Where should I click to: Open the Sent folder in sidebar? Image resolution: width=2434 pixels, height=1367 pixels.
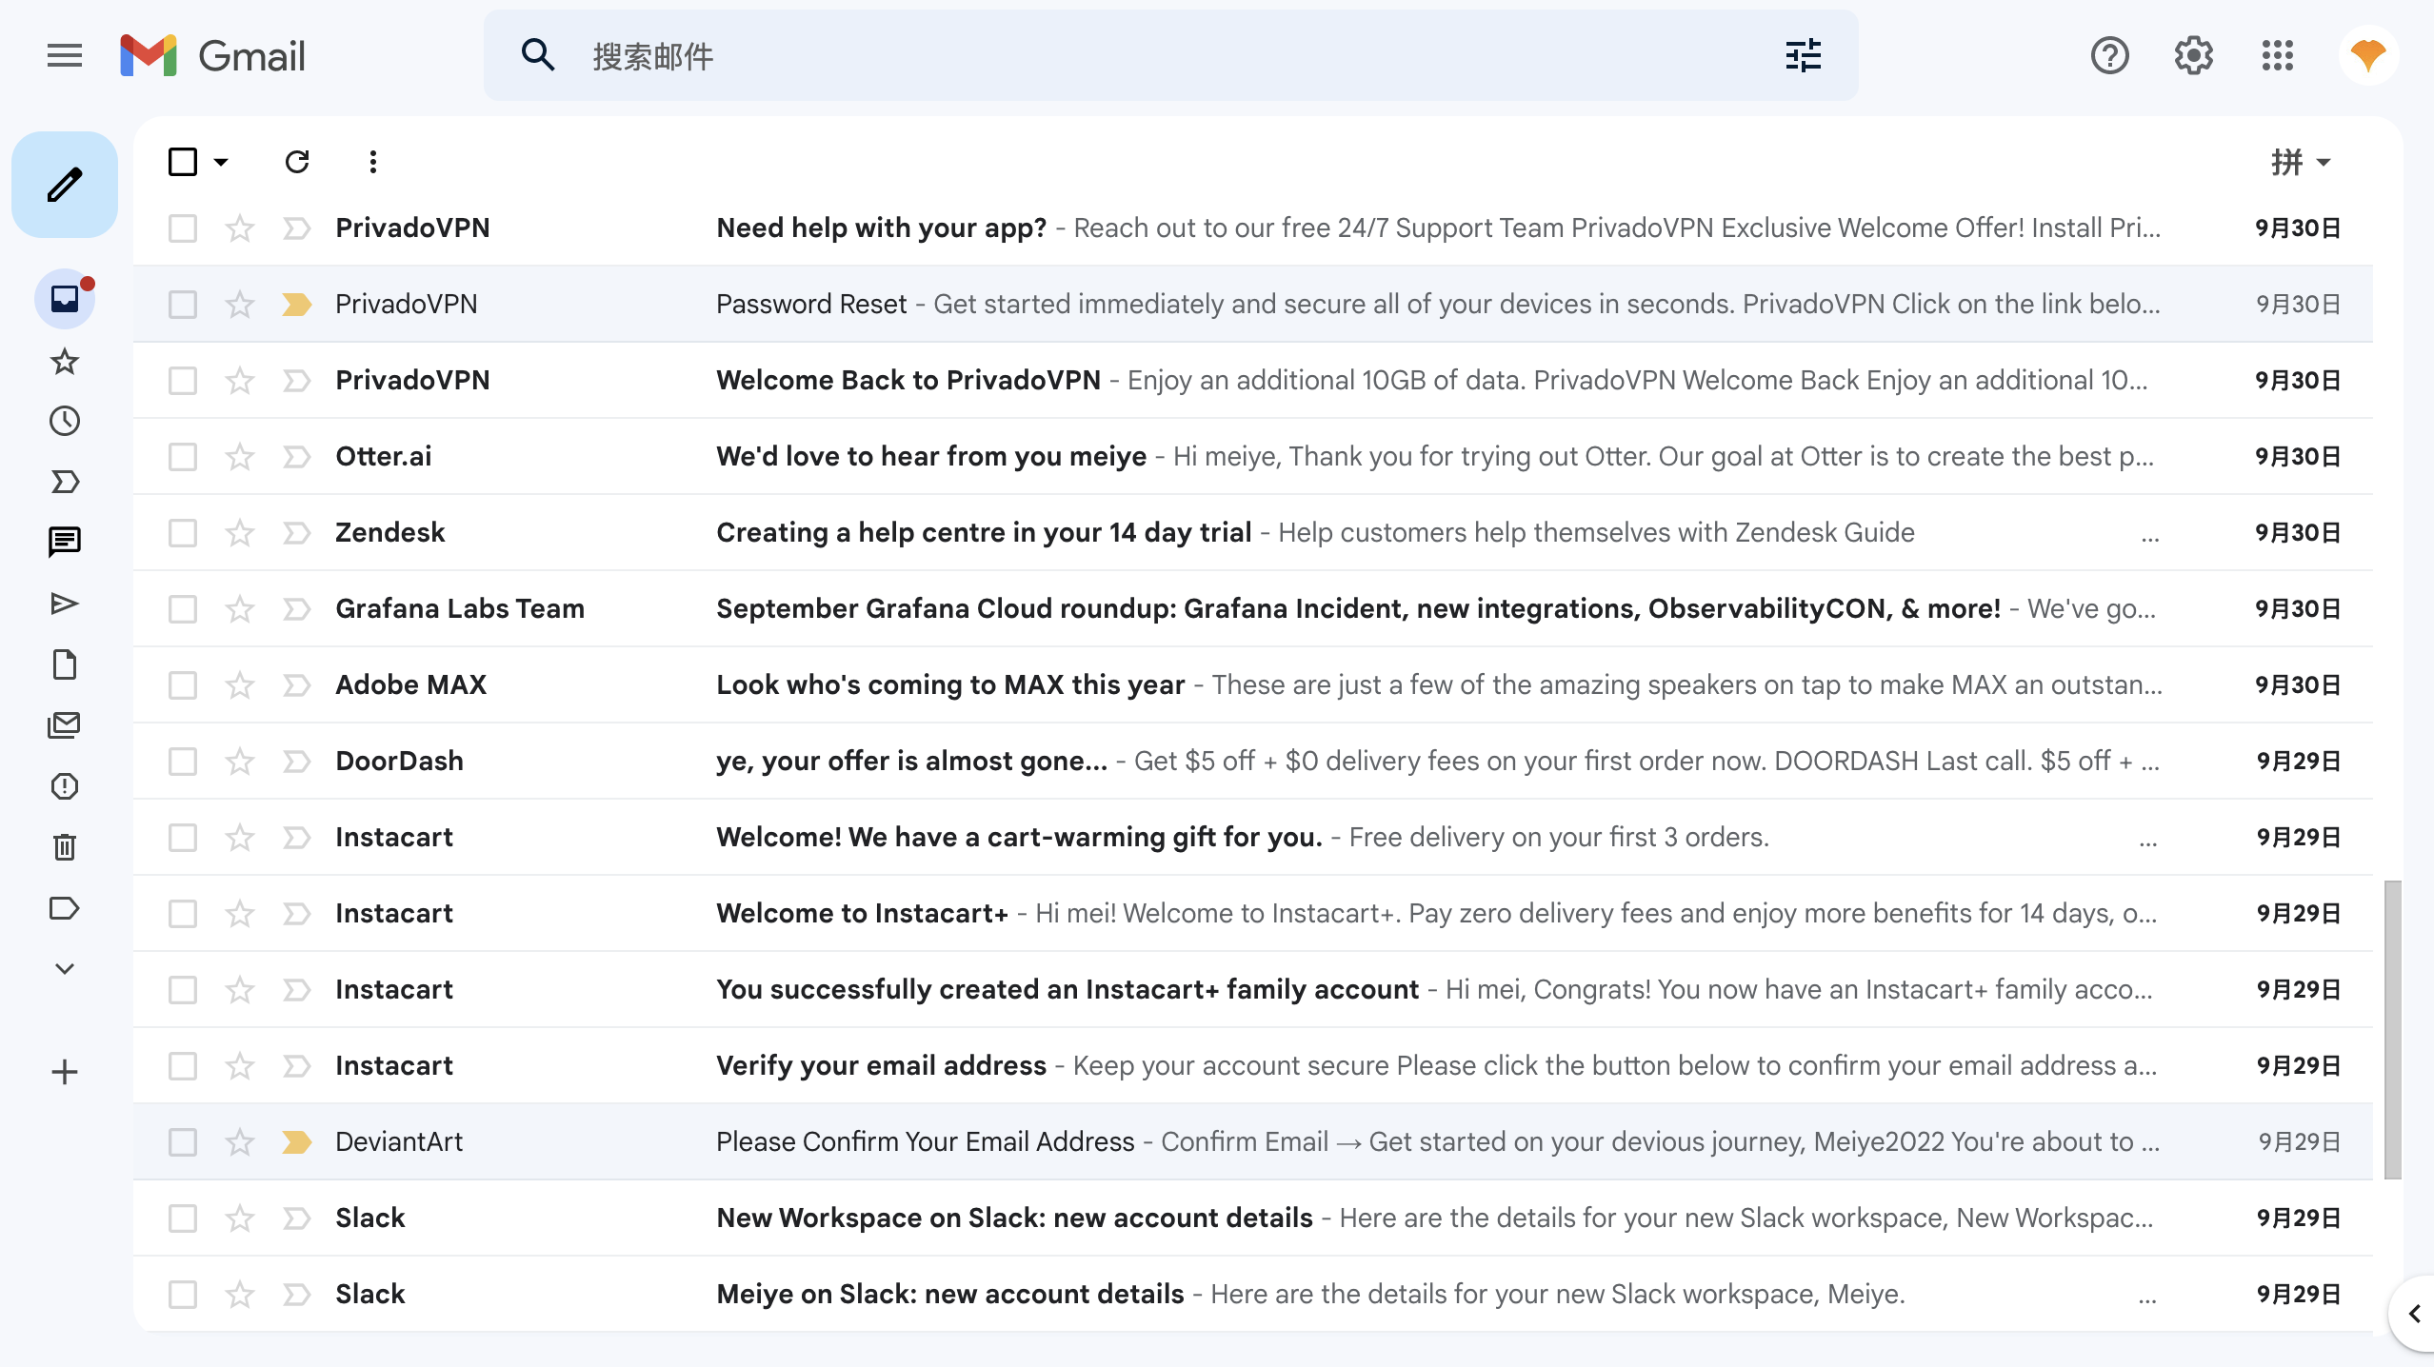pyautogui.click(x=65, y=604)
